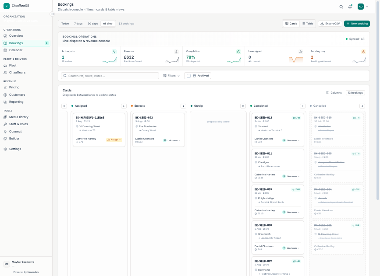Click the Unassigned user icon
Screen dimensions: 380x276
click(x=301, y=52)
